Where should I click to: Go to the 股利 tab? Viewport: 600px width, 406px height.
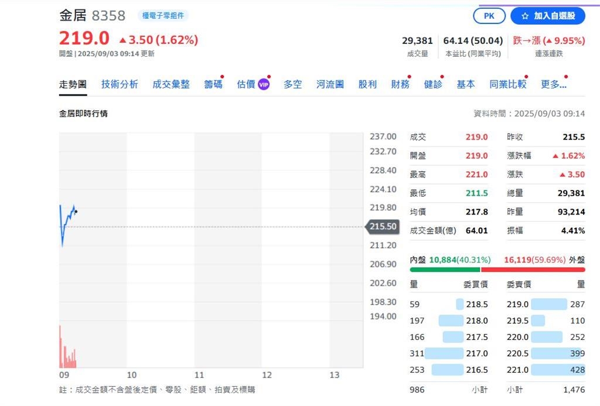(x=367, y=84)
